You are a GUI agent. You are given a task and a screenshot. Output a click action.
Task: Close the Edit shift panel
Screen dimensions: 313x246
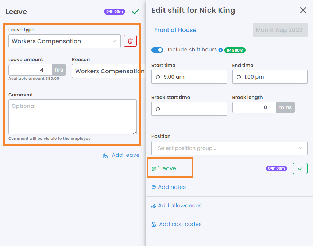tap(303, 10)
